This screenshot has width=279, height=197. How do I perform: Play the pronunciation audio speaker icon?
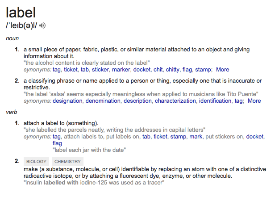pos(43,25)
